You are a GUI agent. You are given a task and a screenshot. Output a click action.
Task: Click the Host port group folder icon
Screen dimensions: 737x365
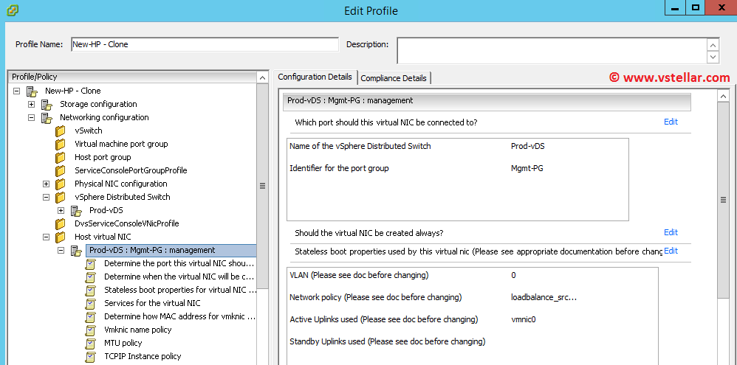61,158
